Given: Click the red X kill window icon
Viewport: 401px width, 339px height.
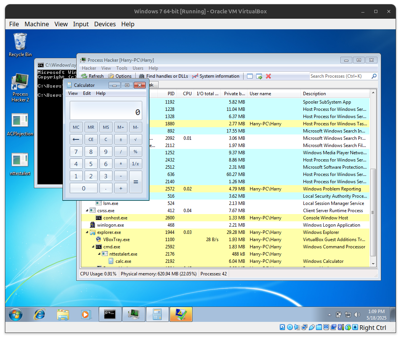Looking at the screenshot, I should tap(268, 76).
